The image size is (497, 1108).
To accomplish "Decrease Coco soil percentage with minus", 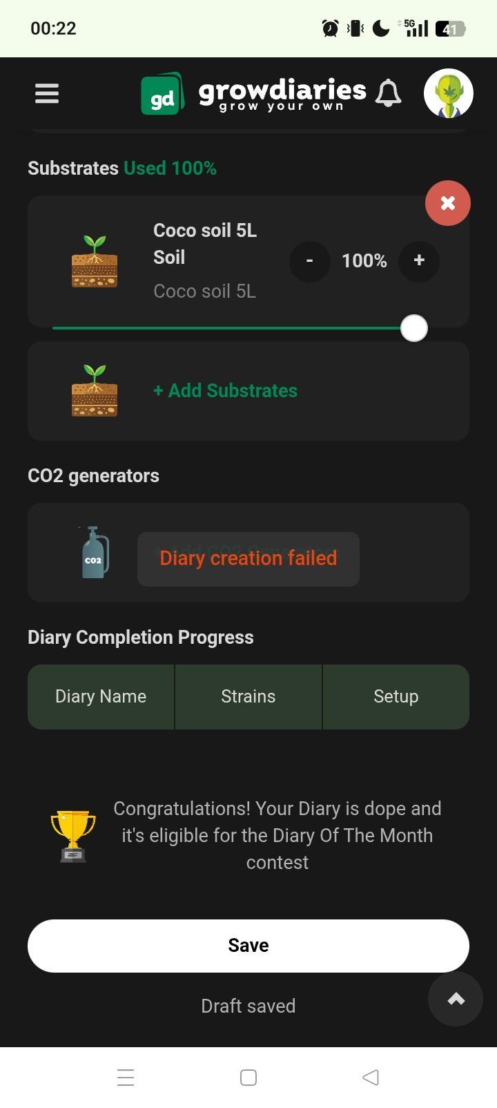I will (309, 260).
